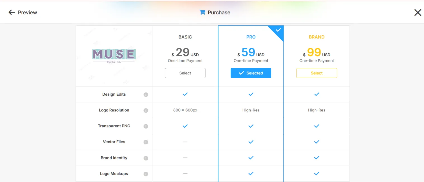Click One-time Payment under Basic price
Screen dimensions: 424x182
(185, 60)
